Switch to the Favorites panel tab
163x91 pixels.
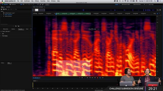pos(8,7)
